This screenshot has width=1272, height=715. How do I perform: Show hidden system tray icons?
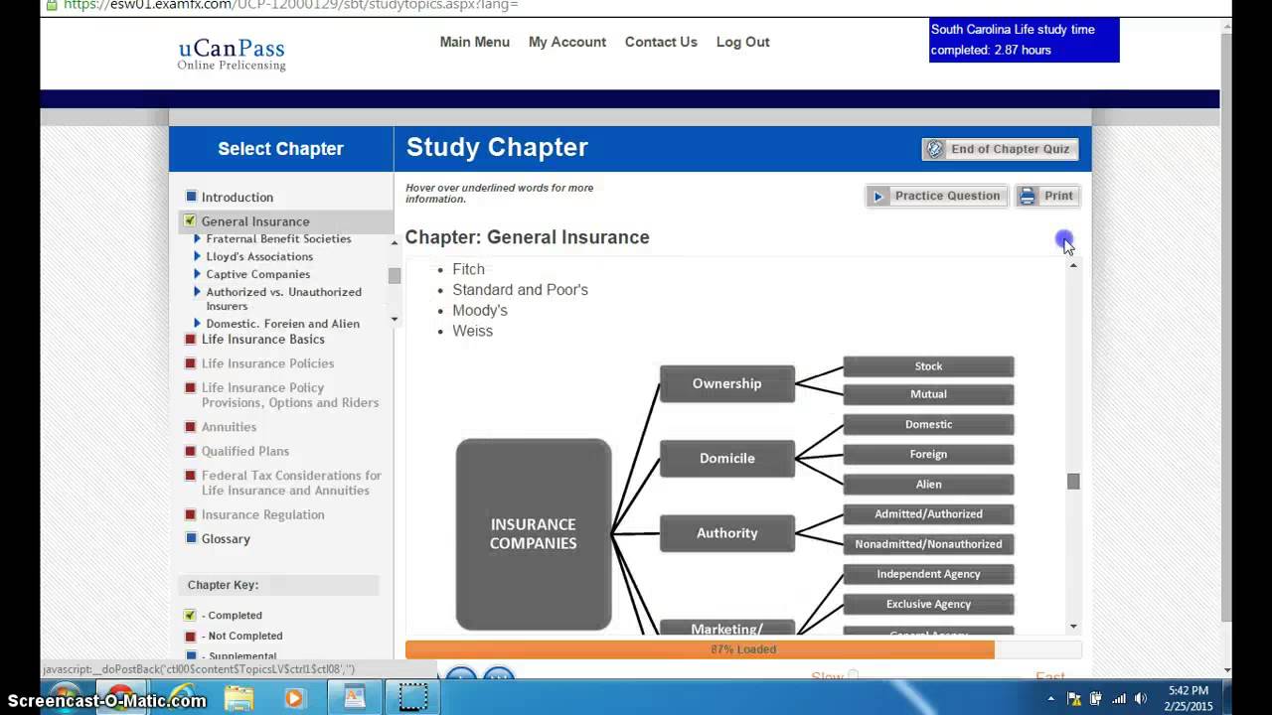coord(1052,699)
